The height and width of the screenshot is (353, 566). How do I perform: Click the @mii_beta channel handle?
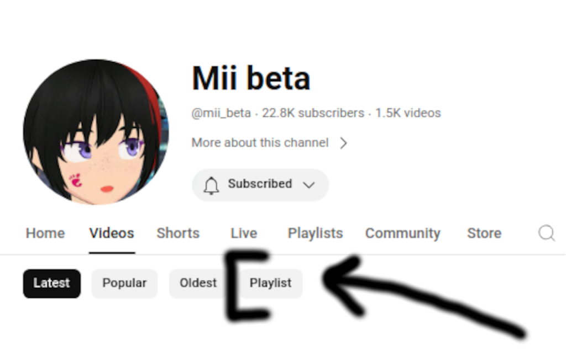click(x=221, y=113)
